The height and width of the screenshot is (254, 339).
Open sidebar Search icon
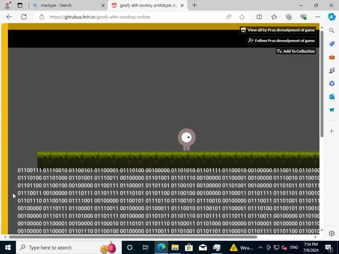coord(332,30)
